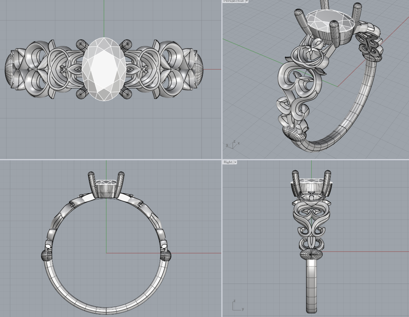Open the Right viewport dropdown arrow
This screenshot has width=409, height=317.
[x=236, y=162]
